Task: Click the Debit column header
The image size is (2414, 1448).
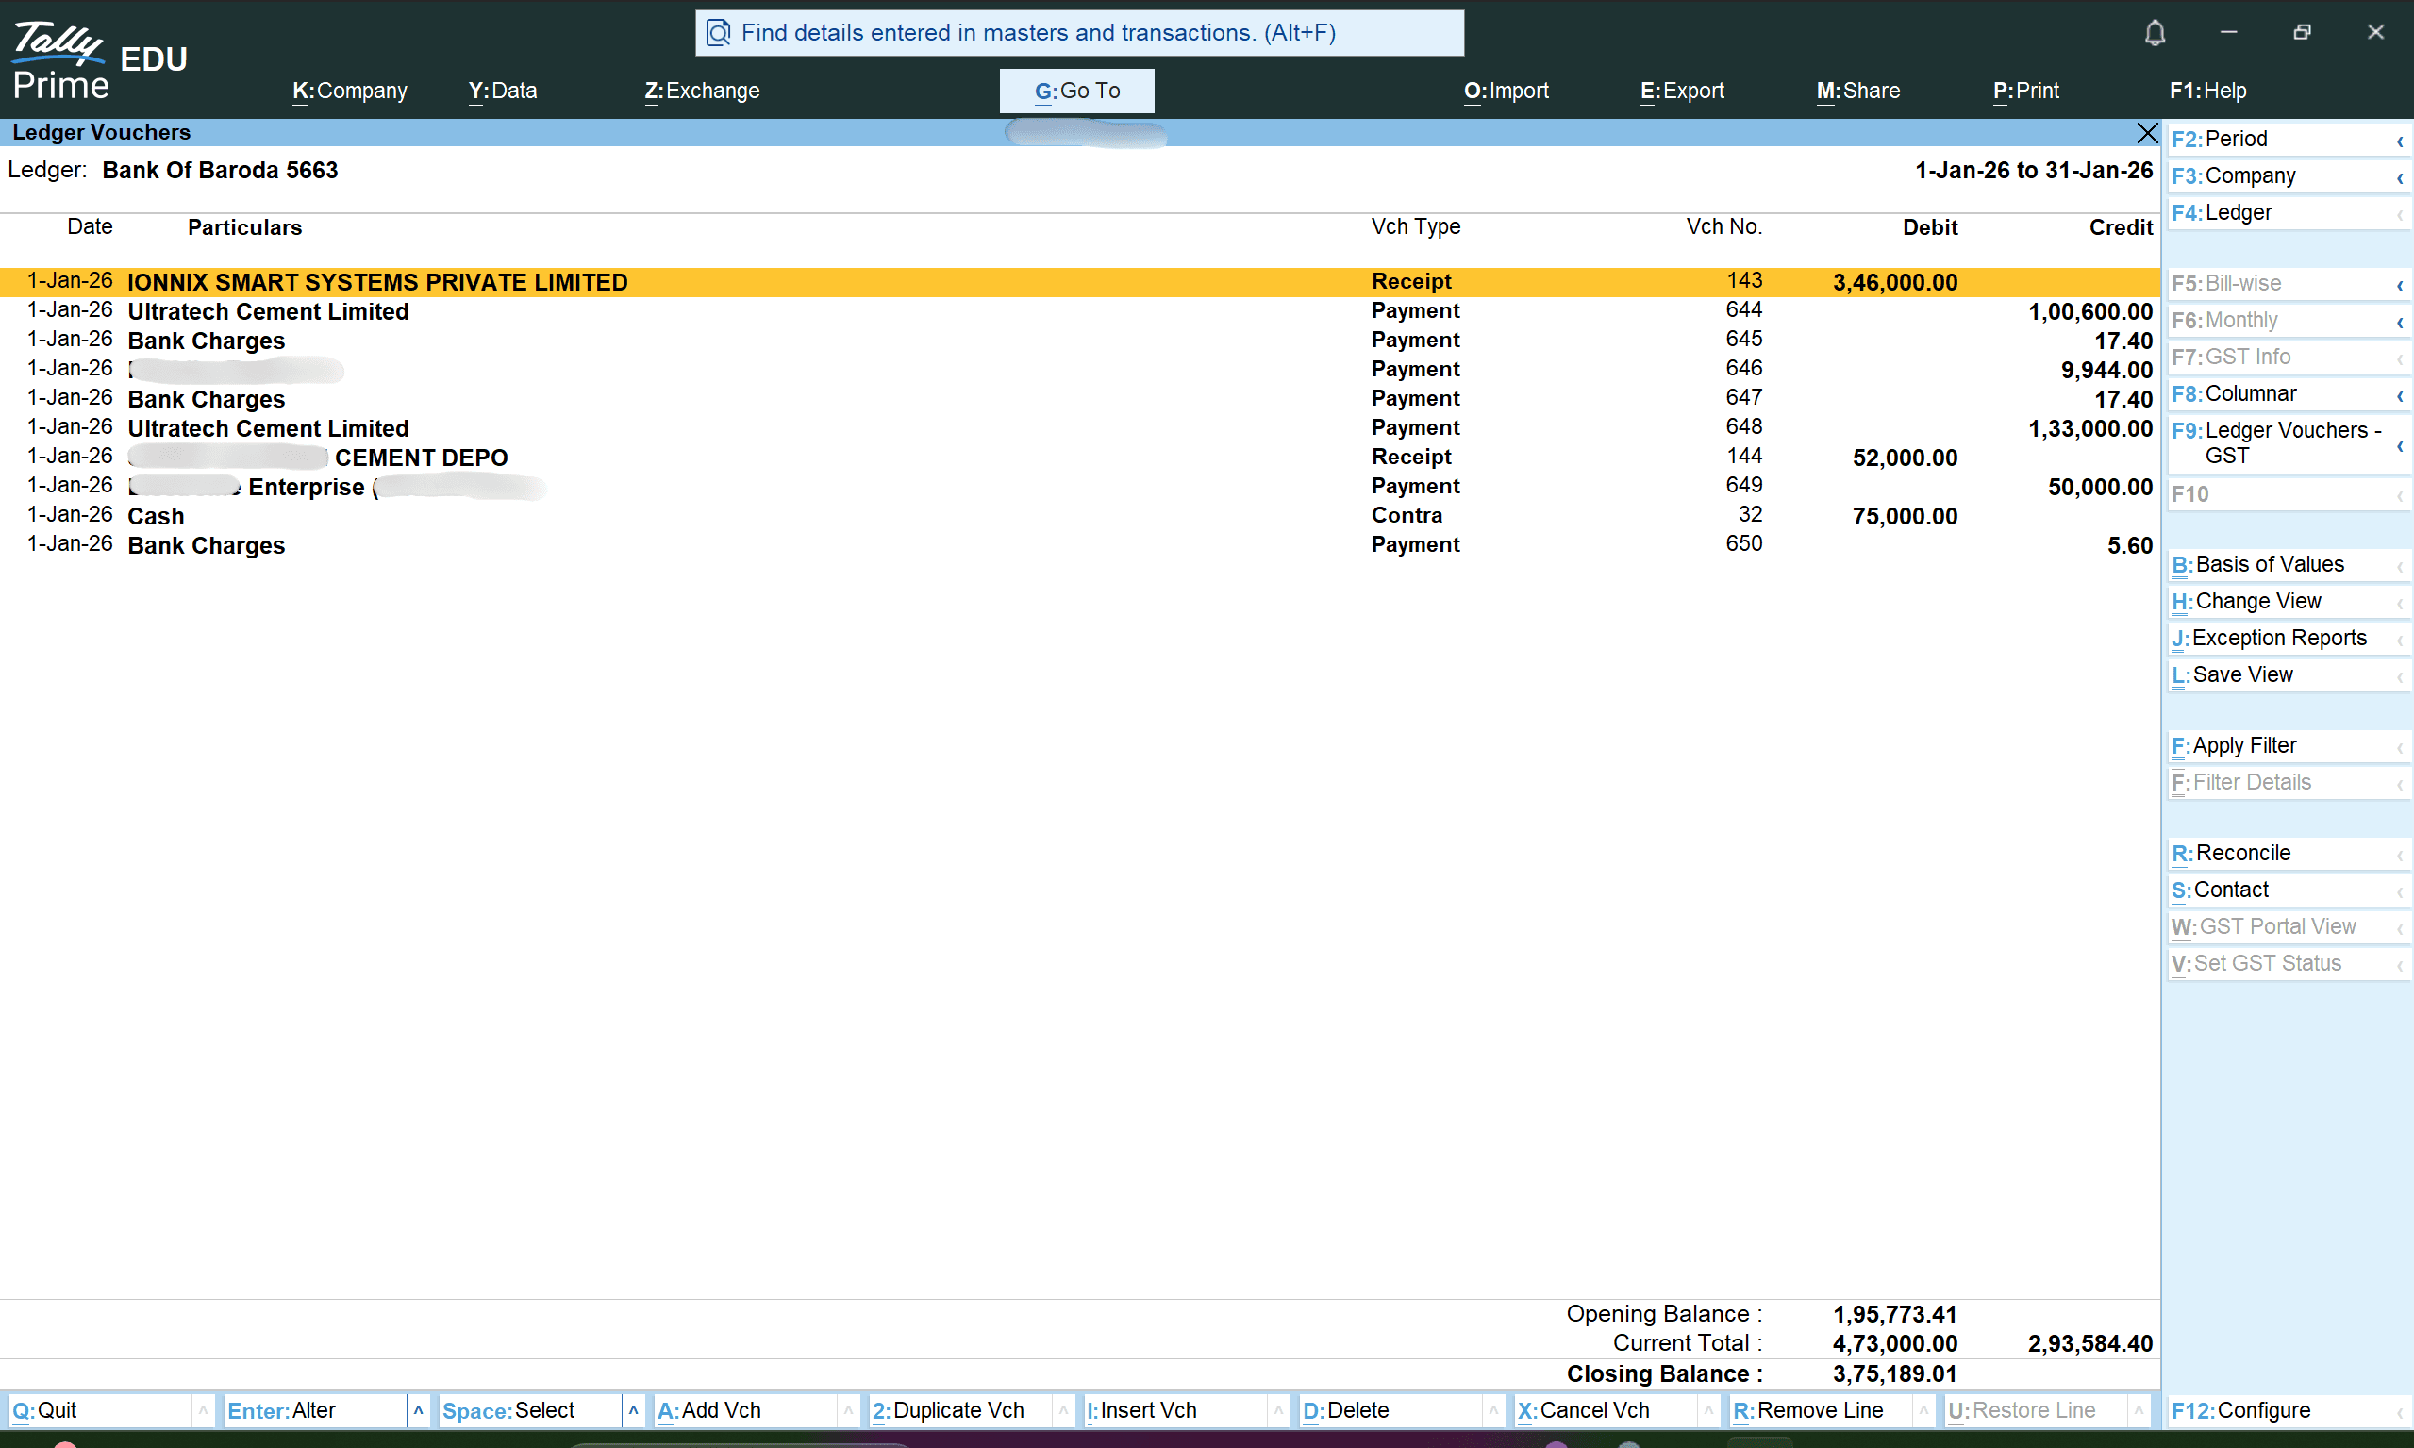Action: pyautogui.click(x=1929, y=227)
